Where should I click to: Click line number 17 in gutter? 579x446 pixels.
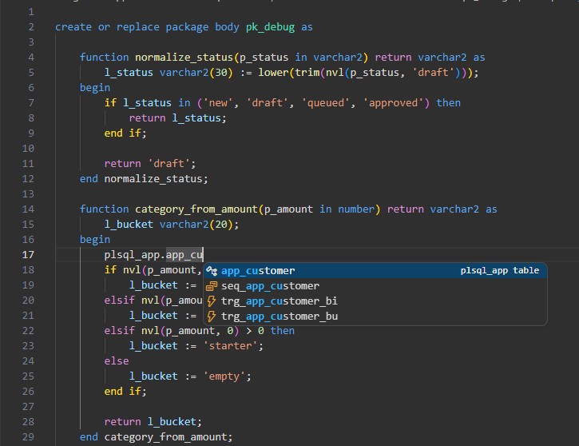coord(28,255)
